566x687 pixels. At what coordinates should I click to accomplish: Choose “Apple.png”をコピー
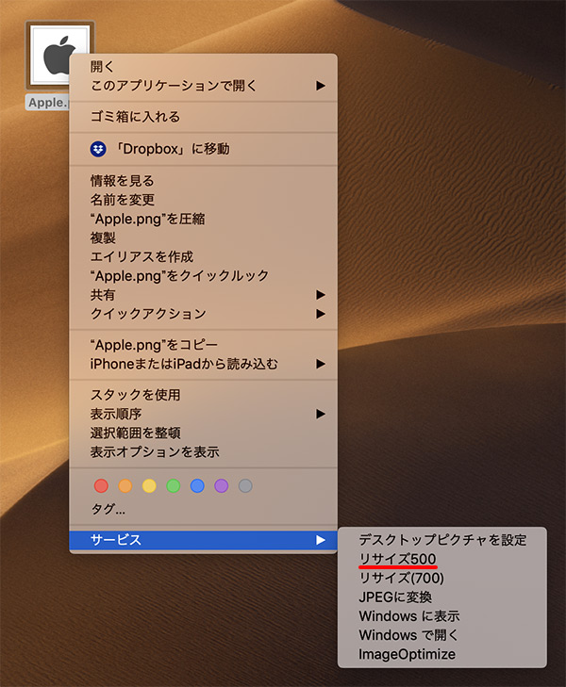pos(203,345)
